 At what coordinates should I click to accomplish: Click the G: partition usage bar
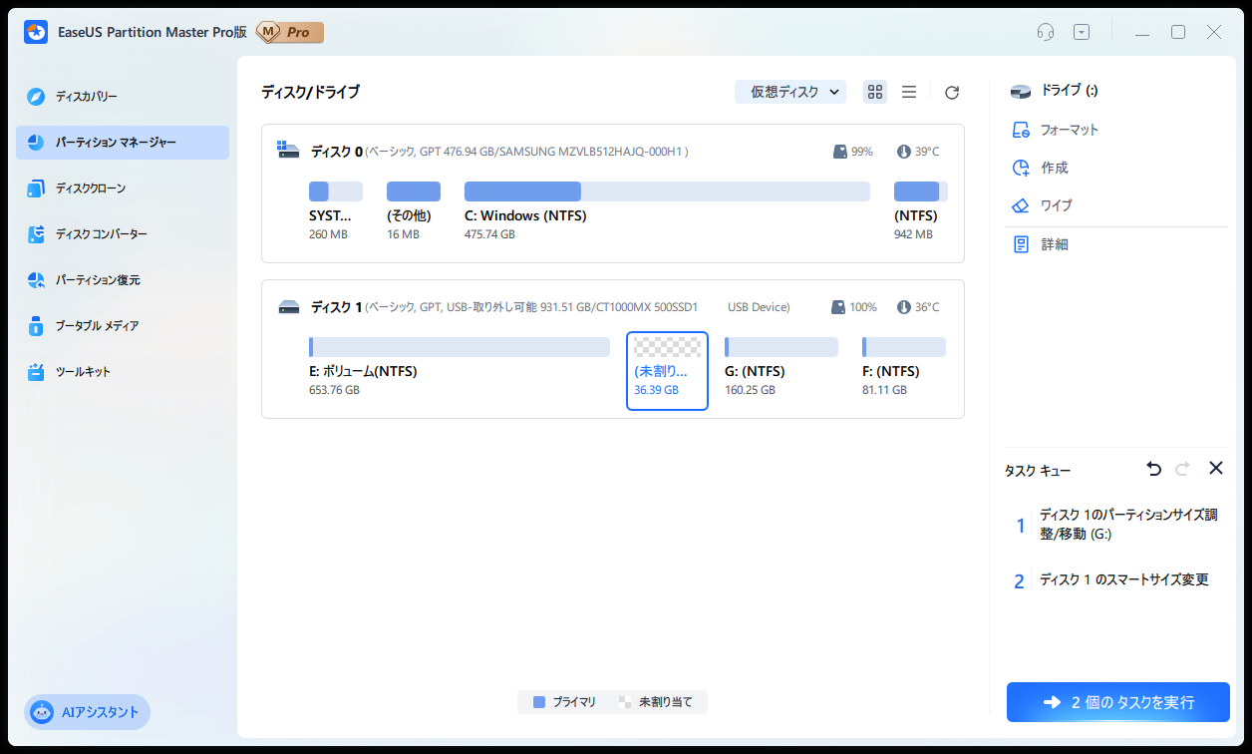tap(782, 347)
